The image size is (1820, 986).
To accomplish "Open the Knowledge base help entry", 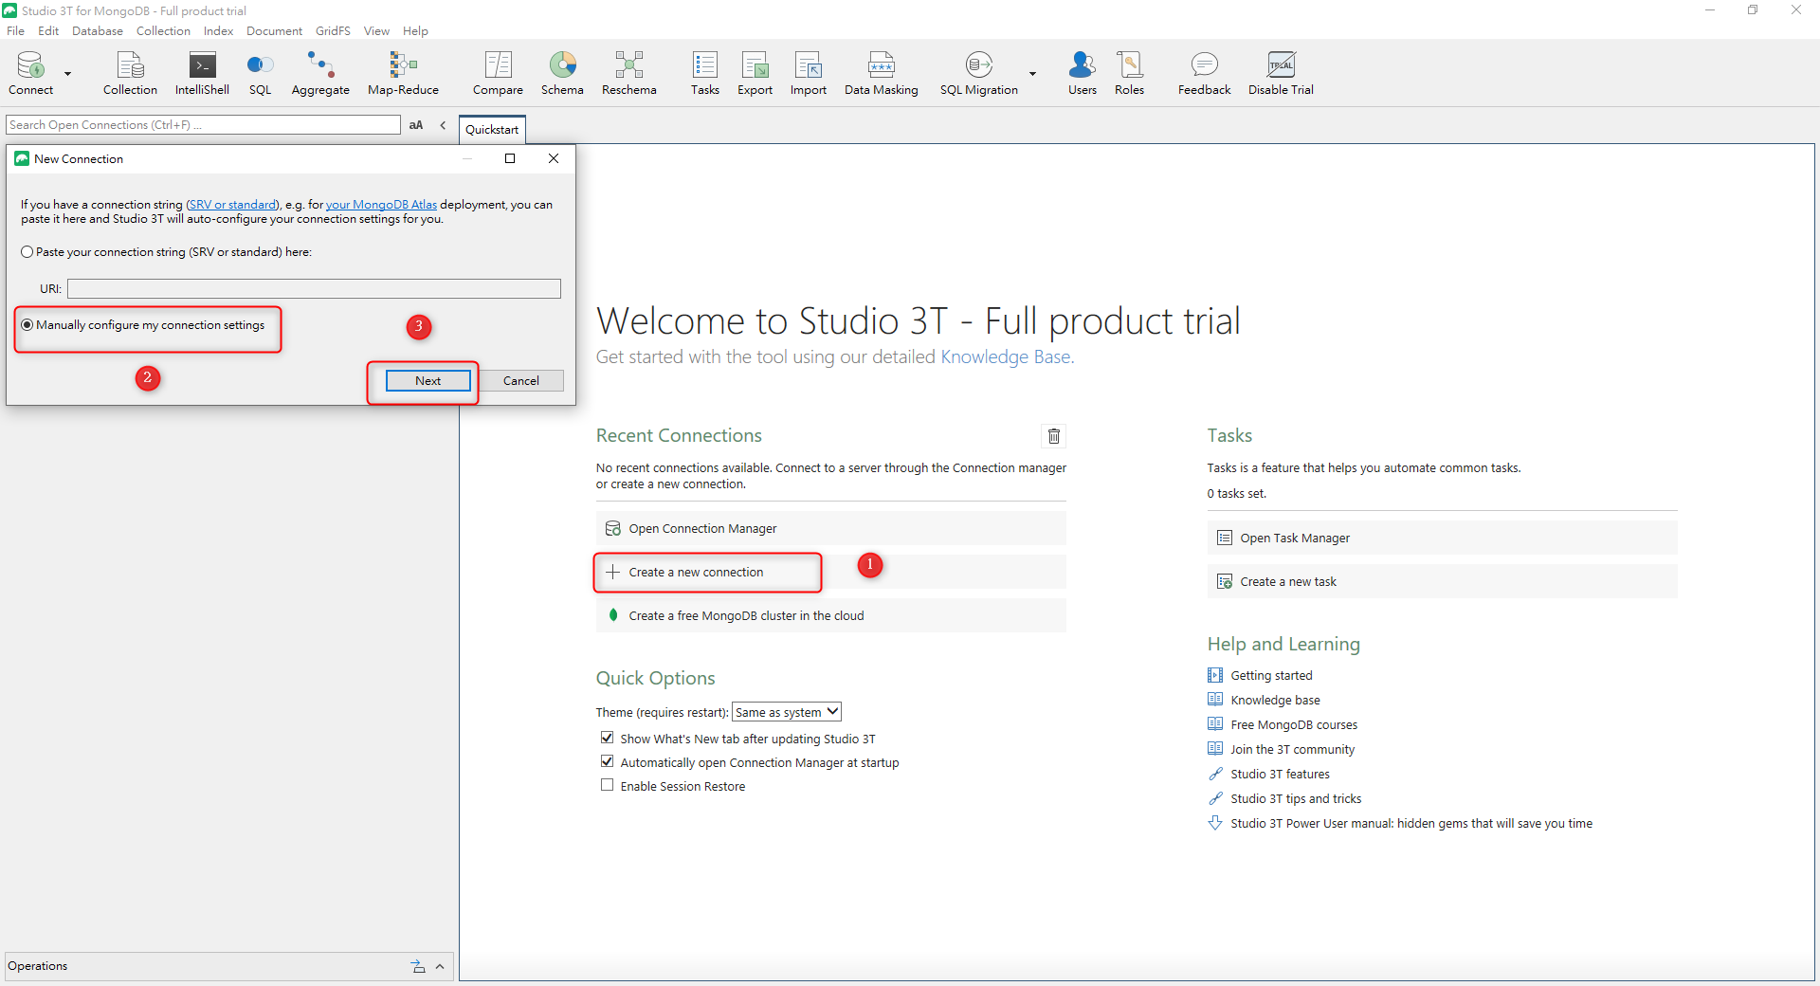I will point(1275,701).
